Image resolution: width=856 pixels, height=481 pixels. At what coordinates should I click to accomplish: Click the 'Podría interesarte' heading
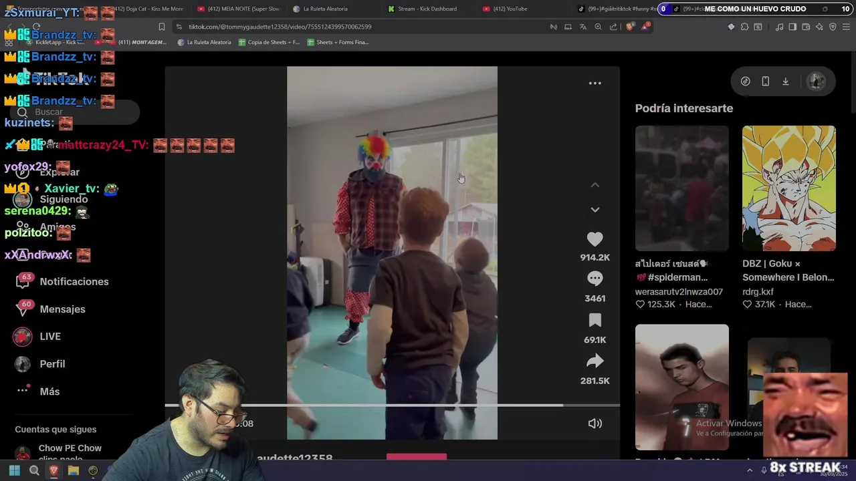coord(683,108)
